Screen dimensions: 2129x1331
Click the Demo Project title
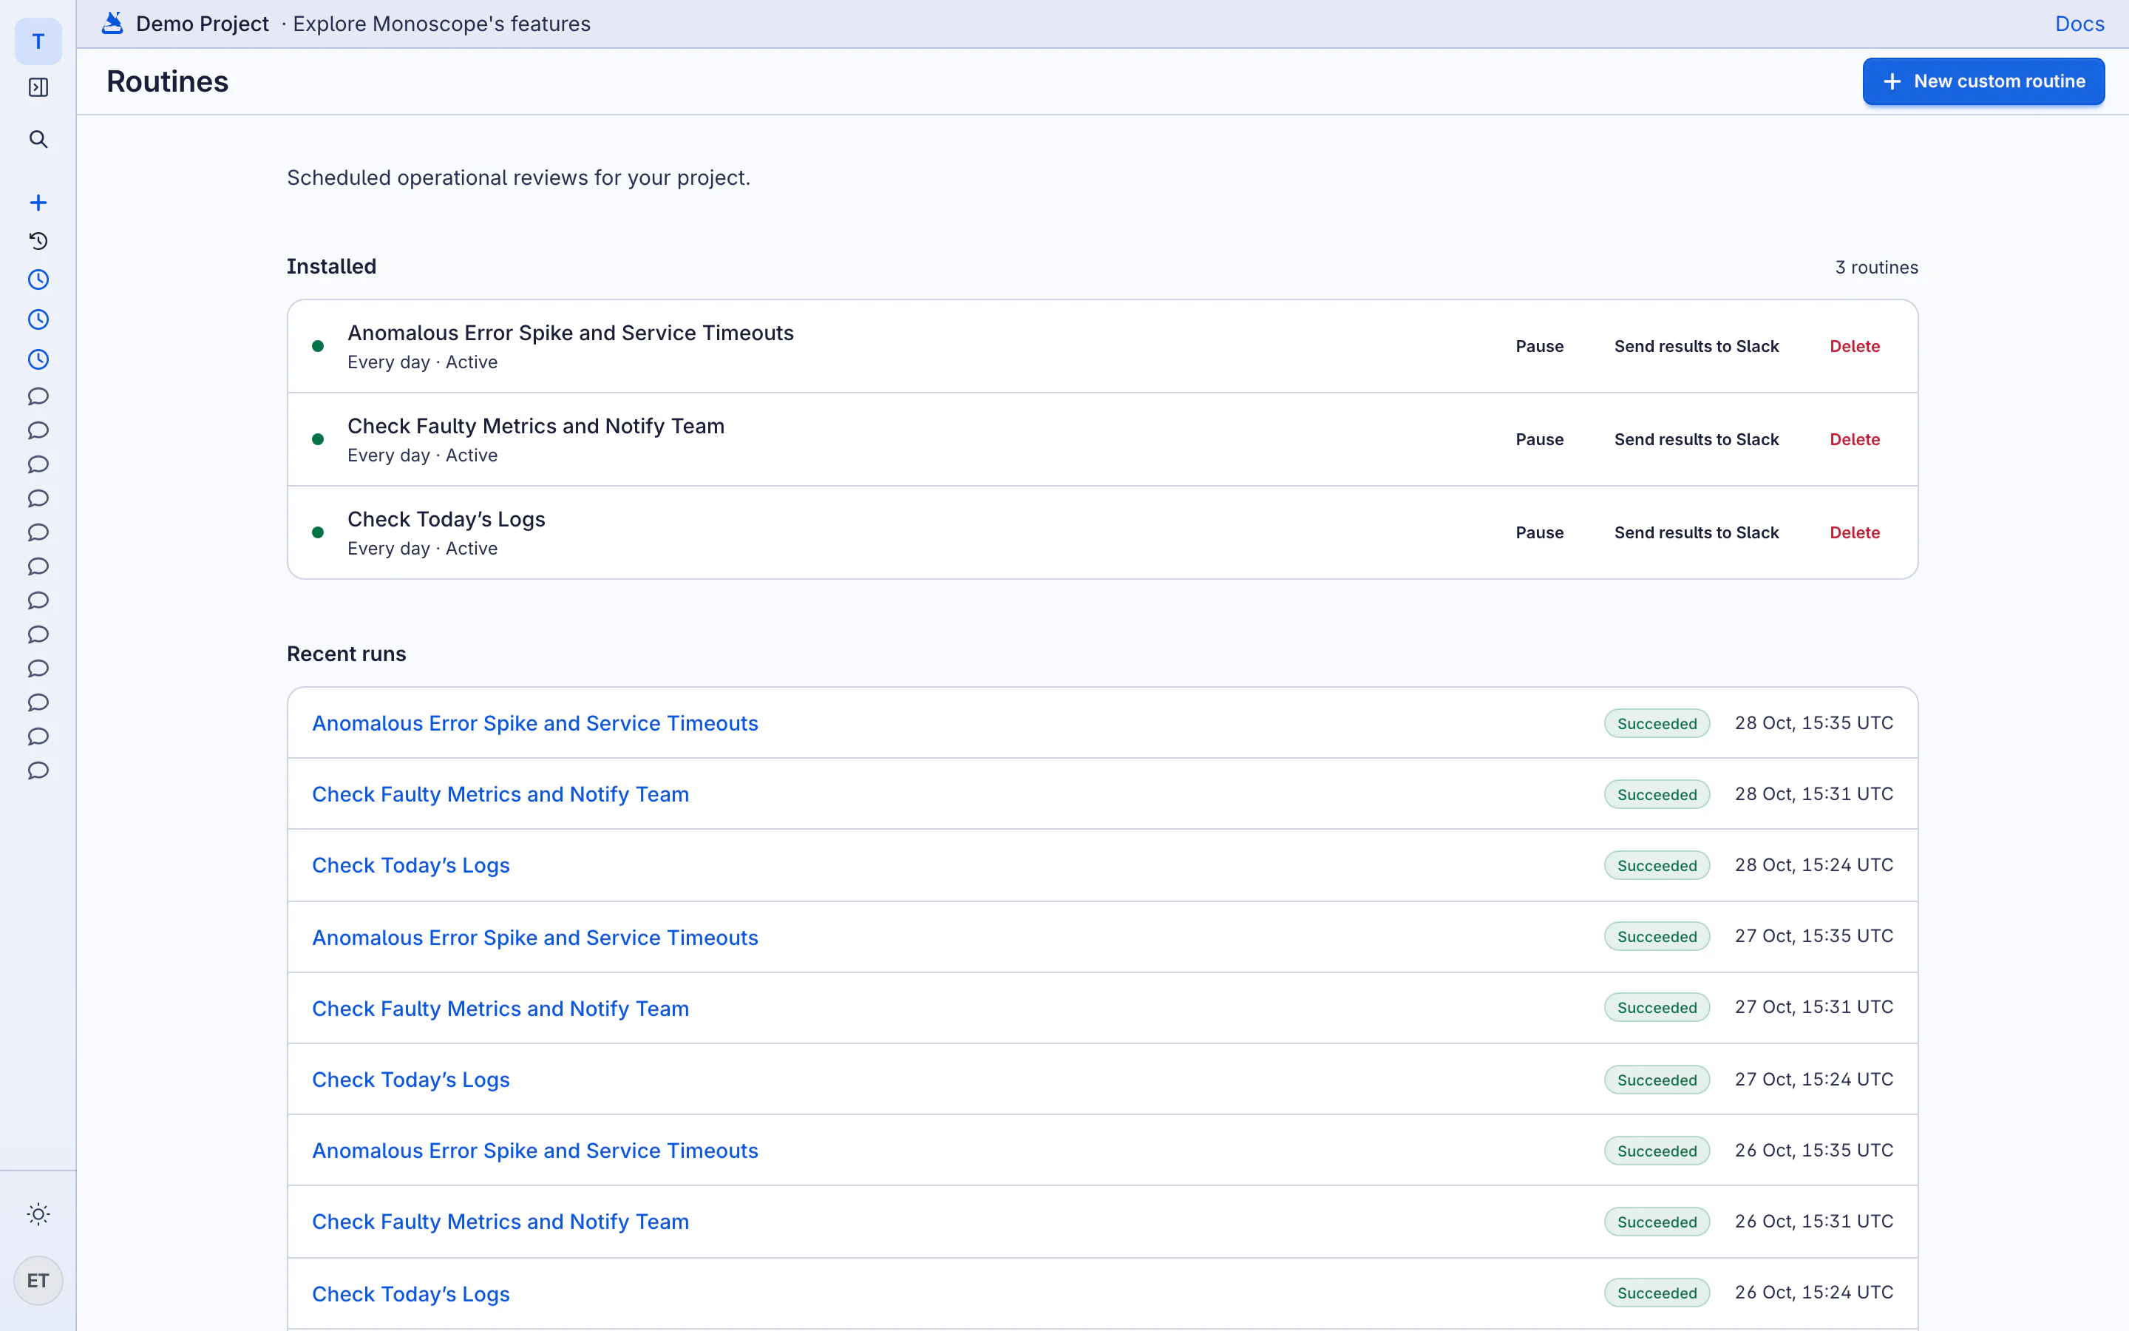[x=203, y=24]
